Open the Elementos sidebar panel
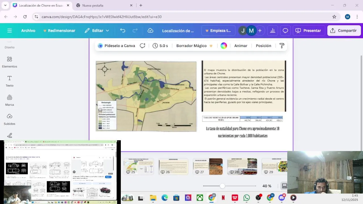 point(9,62)
